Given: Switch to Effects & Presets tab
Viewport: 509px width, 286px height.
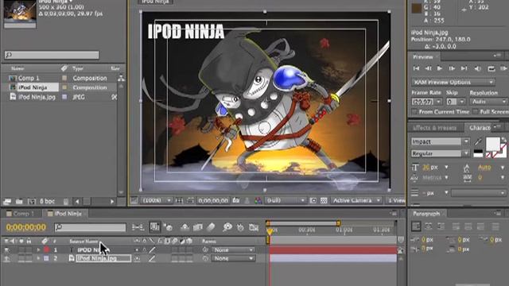Looking at the screenshot, I should (x=434, y=128).
